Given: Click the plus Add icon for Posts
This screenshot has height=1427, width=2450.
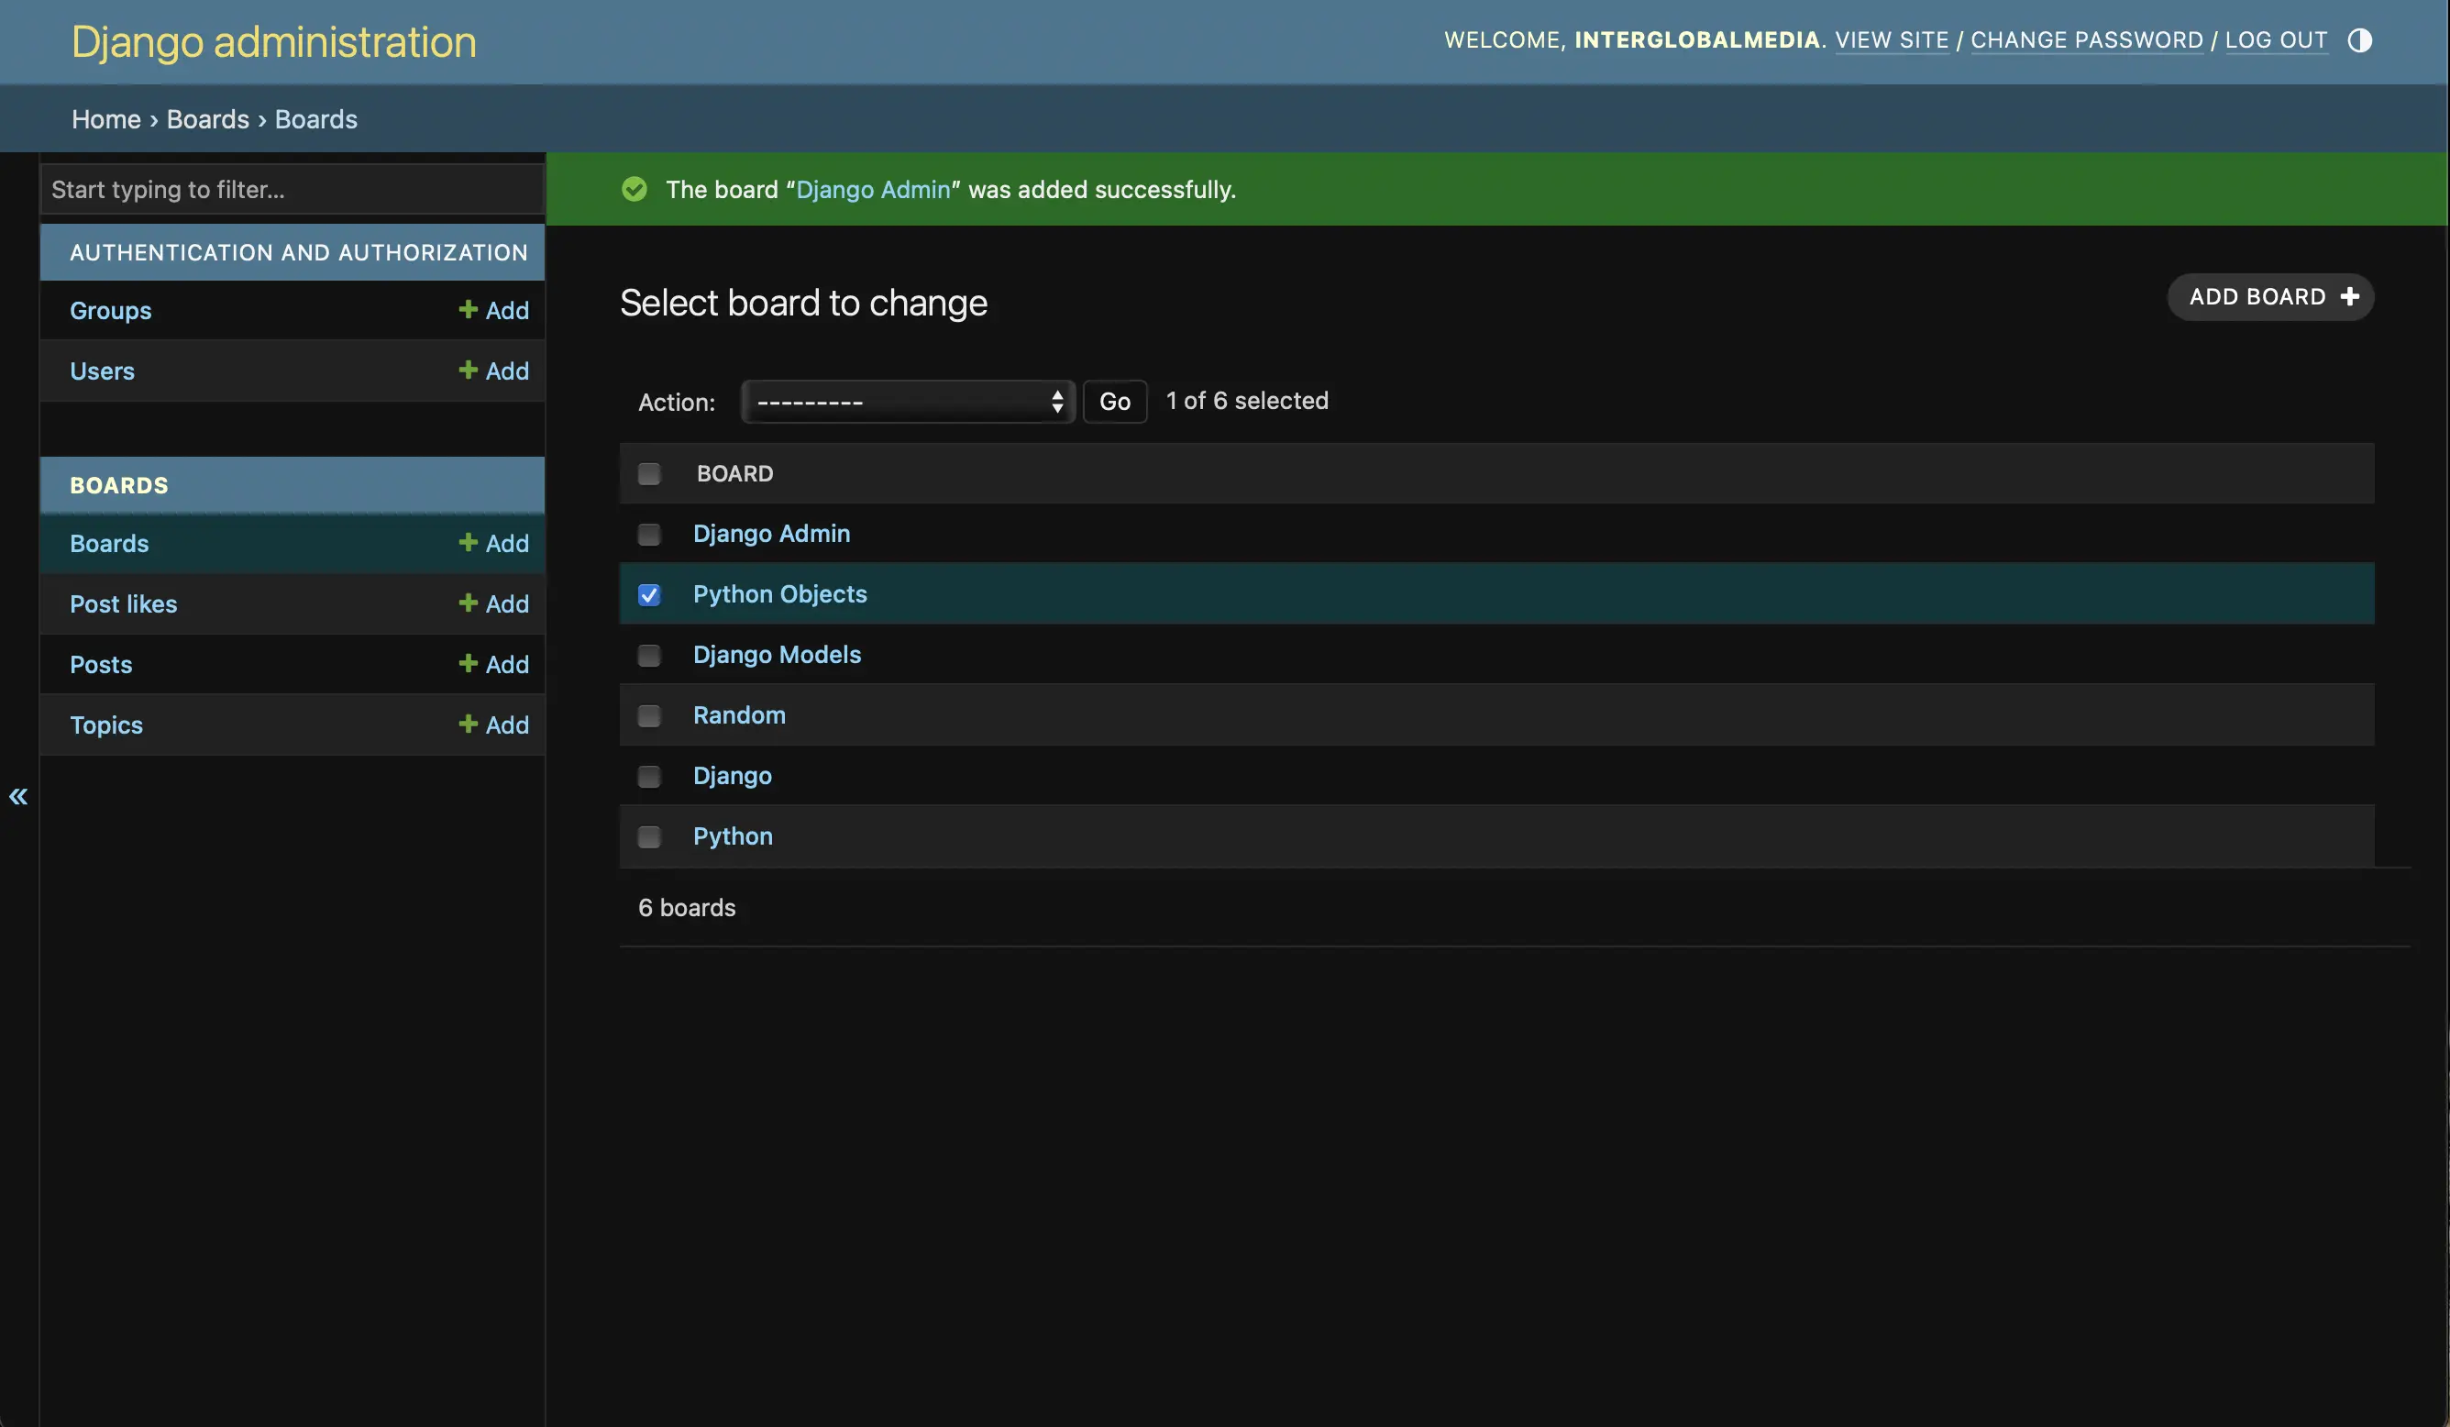Looking at the screenshot, I should coord(468,663).
